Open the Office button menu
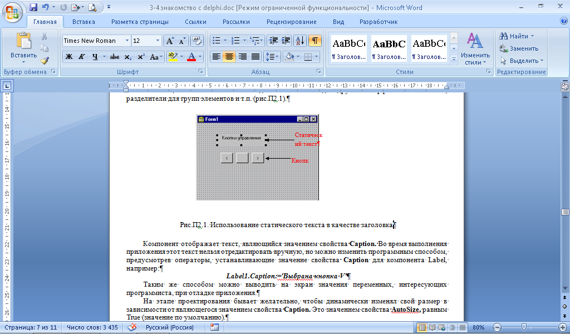The image size is (570, 334). pos(12,12)
